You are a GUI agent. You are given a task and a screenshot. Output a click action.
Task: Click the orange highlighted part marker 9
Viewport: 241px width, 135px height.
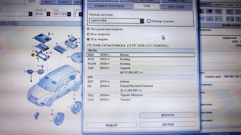[x=33, y=55]
